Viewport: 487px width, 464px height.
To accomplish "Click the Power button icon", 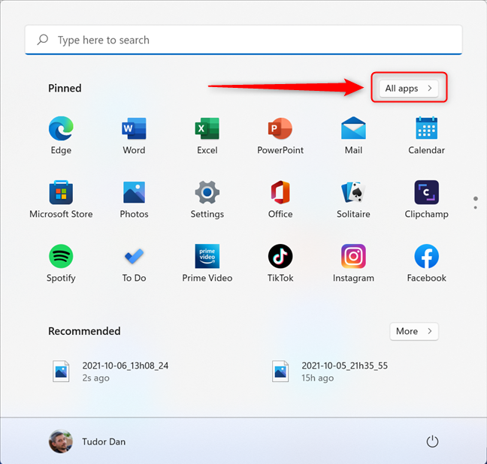I will (432, 441).
